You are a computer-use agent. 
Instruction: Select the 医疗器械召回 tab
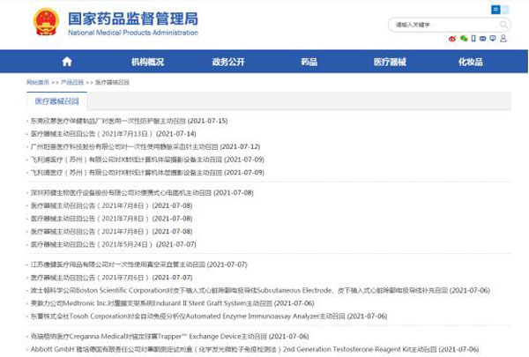56,101
